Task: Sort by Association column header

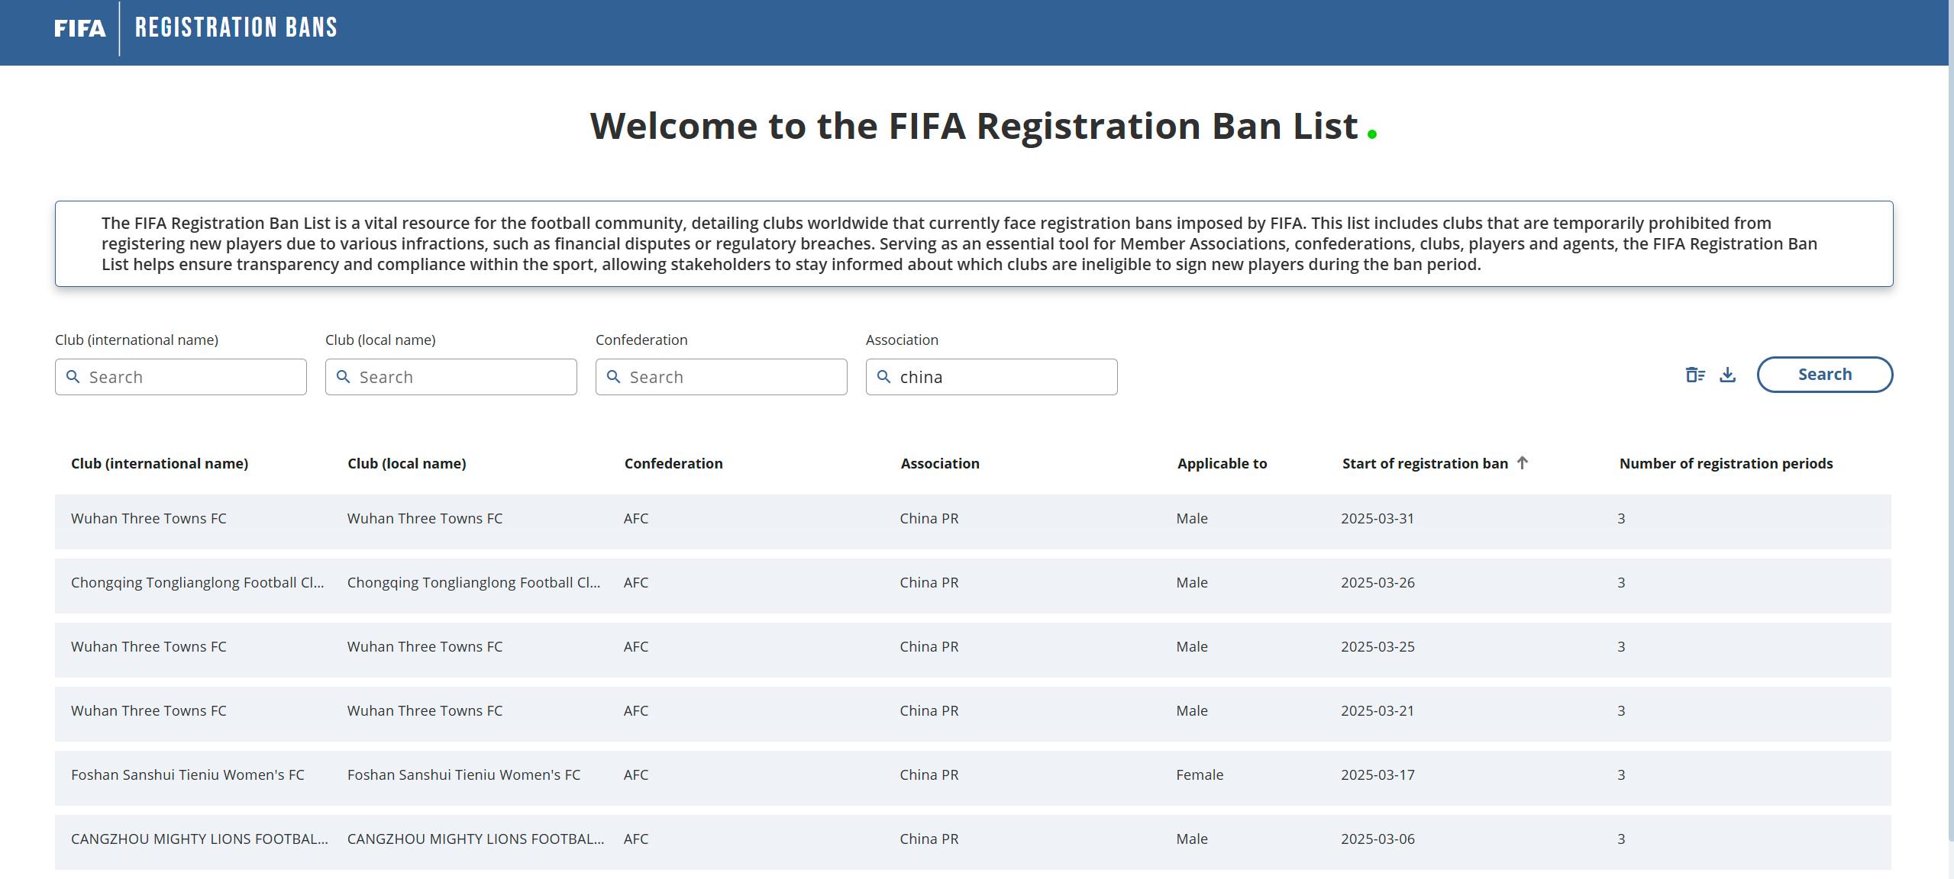Action: (x=939, y=463)
